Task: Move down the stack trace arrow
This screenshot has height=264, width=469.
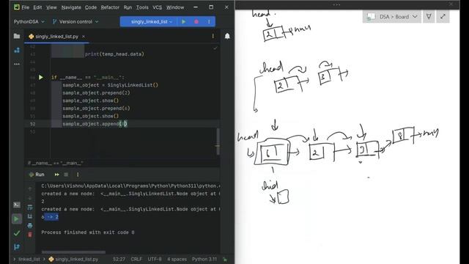Action: coord(30,198)
